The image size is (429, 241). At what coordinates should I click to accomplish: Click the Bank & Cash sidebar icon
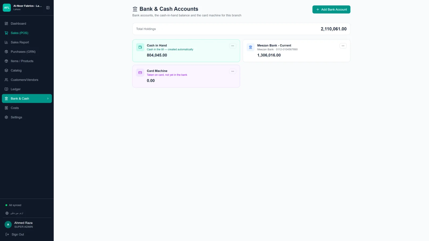pyautogui.click(x=6, y=99)
